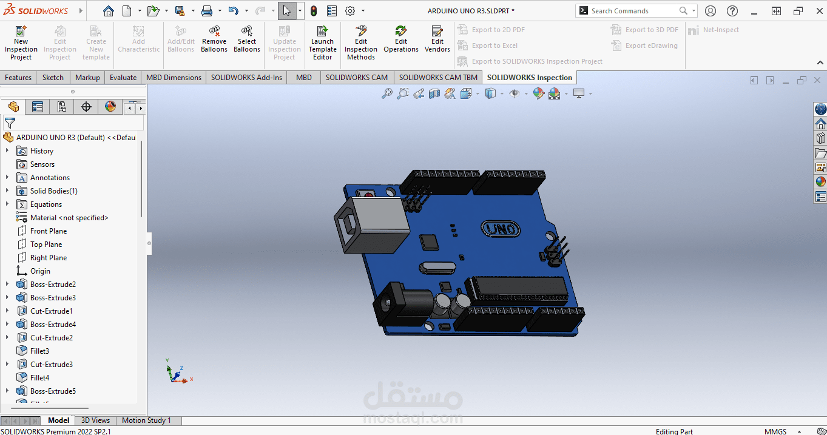
Task: Expand the Annotations tree node
Action: pos(7,177)
